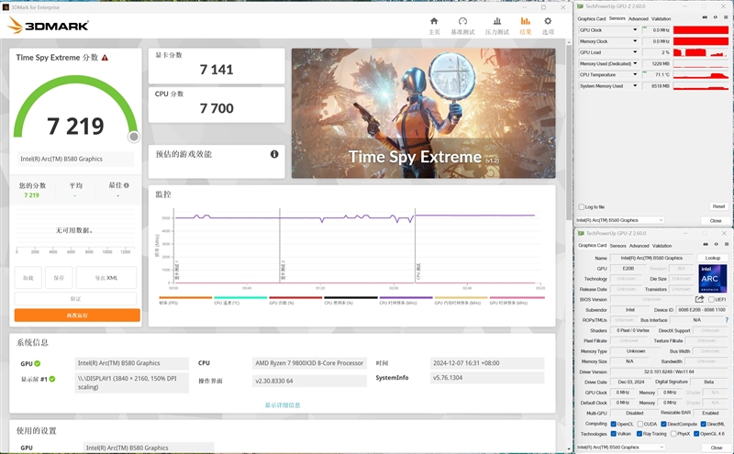Viewport: 734px width, 454px height.
Task: Open CPU Temperature sensor dropdown arrow
Action: pos(635,74)
